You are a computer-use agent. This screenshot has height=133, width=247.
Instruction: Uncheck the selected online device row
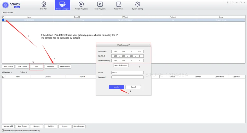[3, 20]
